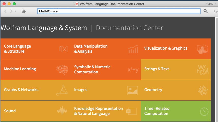Click the audio waveform icon

(x=62, y=111)
